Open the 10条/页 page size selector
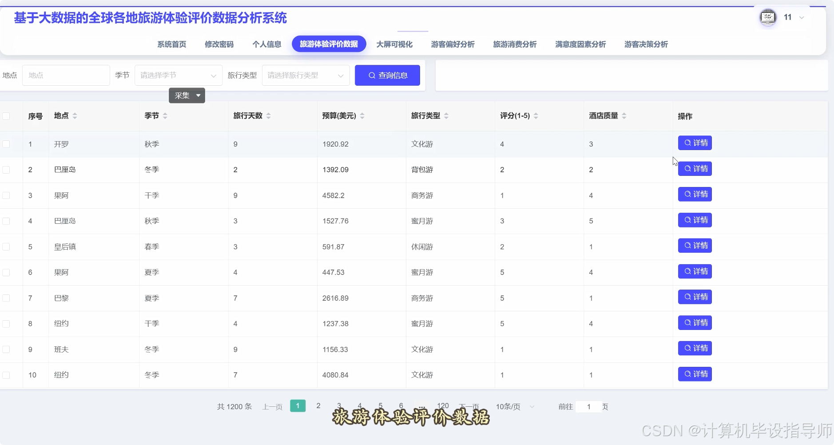 [x=515, y=407]
